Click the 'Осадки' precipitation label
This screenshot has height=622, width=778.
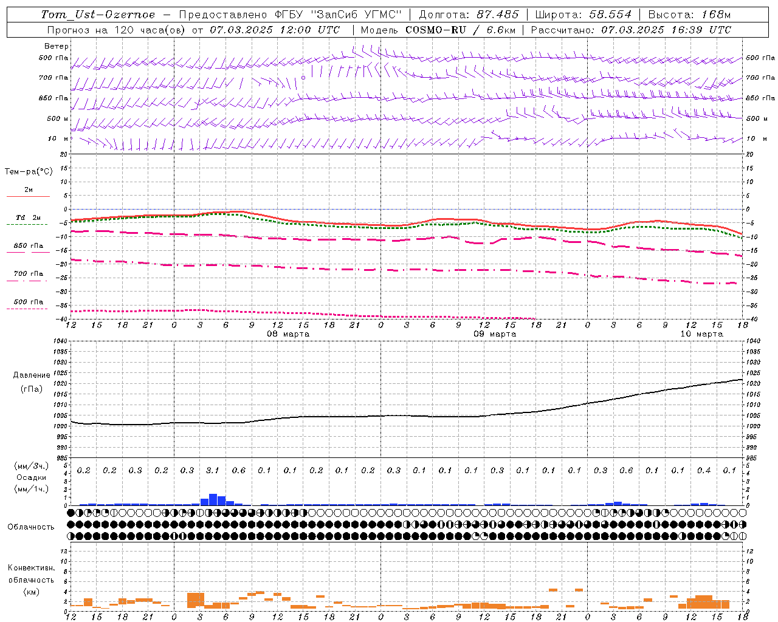(32, 477)
